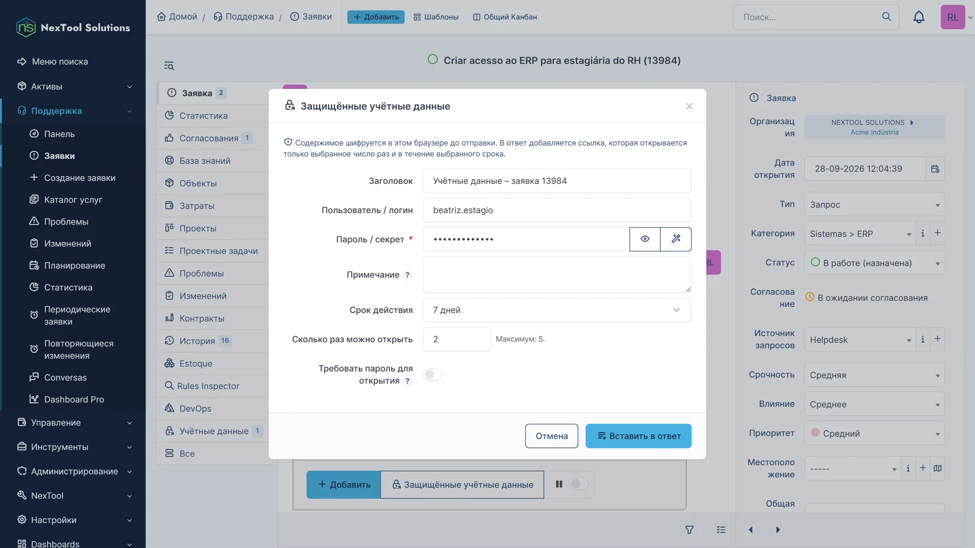The image size is (975, 548).
Task: Open the Статистика tab in ticket menu
Action: coord(213,116)
